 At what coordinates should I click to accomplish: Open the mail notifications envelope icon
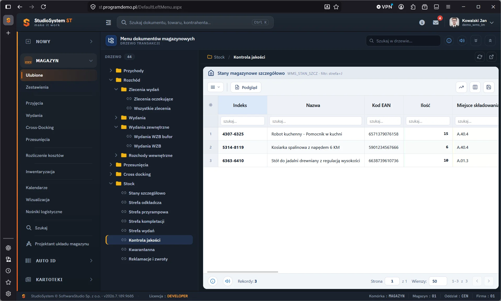click(436, 22)
